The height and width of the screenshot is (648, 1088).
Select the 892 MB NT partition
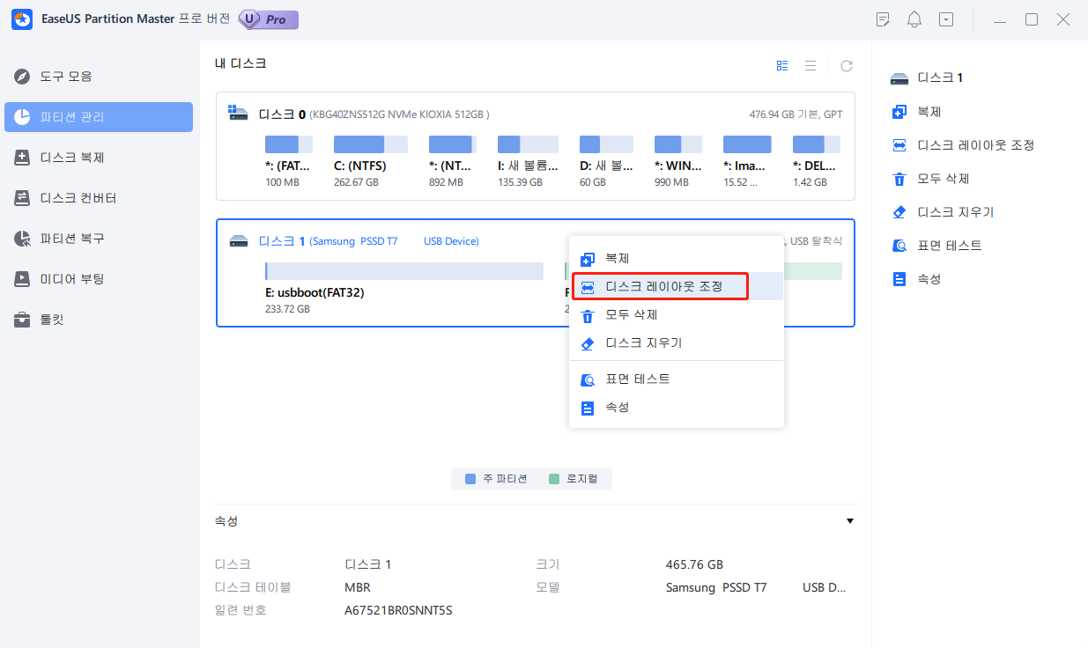(453, 160)
